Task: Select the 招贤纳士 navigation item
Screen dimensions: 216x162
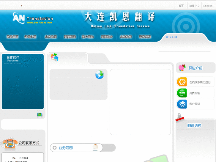Action: click(x=107, y=37)
